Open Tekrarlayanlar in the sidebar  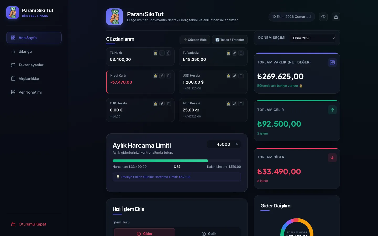click(x=34, y=65)
